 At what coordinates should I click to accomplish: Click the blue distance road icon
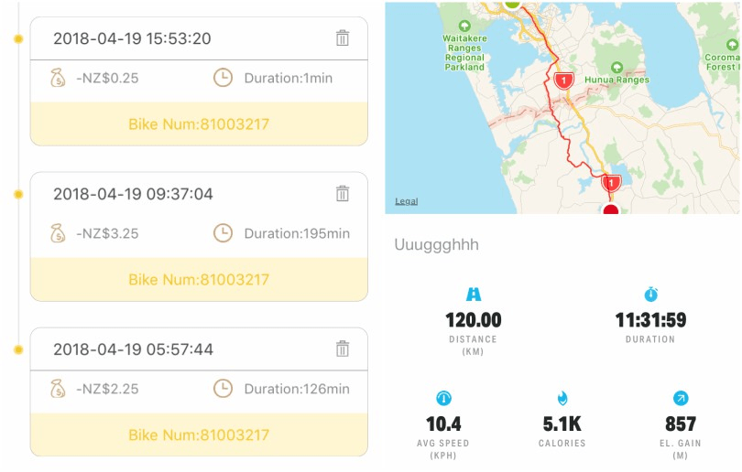474,295
